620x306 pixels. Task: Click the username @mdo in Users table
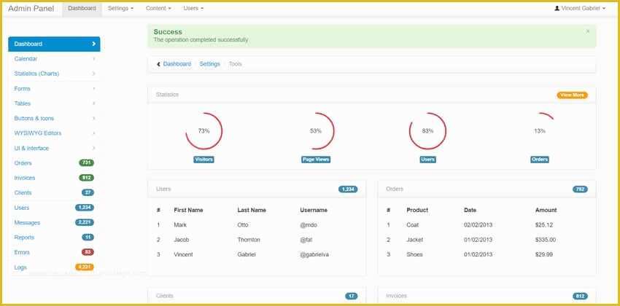(309, 225)
